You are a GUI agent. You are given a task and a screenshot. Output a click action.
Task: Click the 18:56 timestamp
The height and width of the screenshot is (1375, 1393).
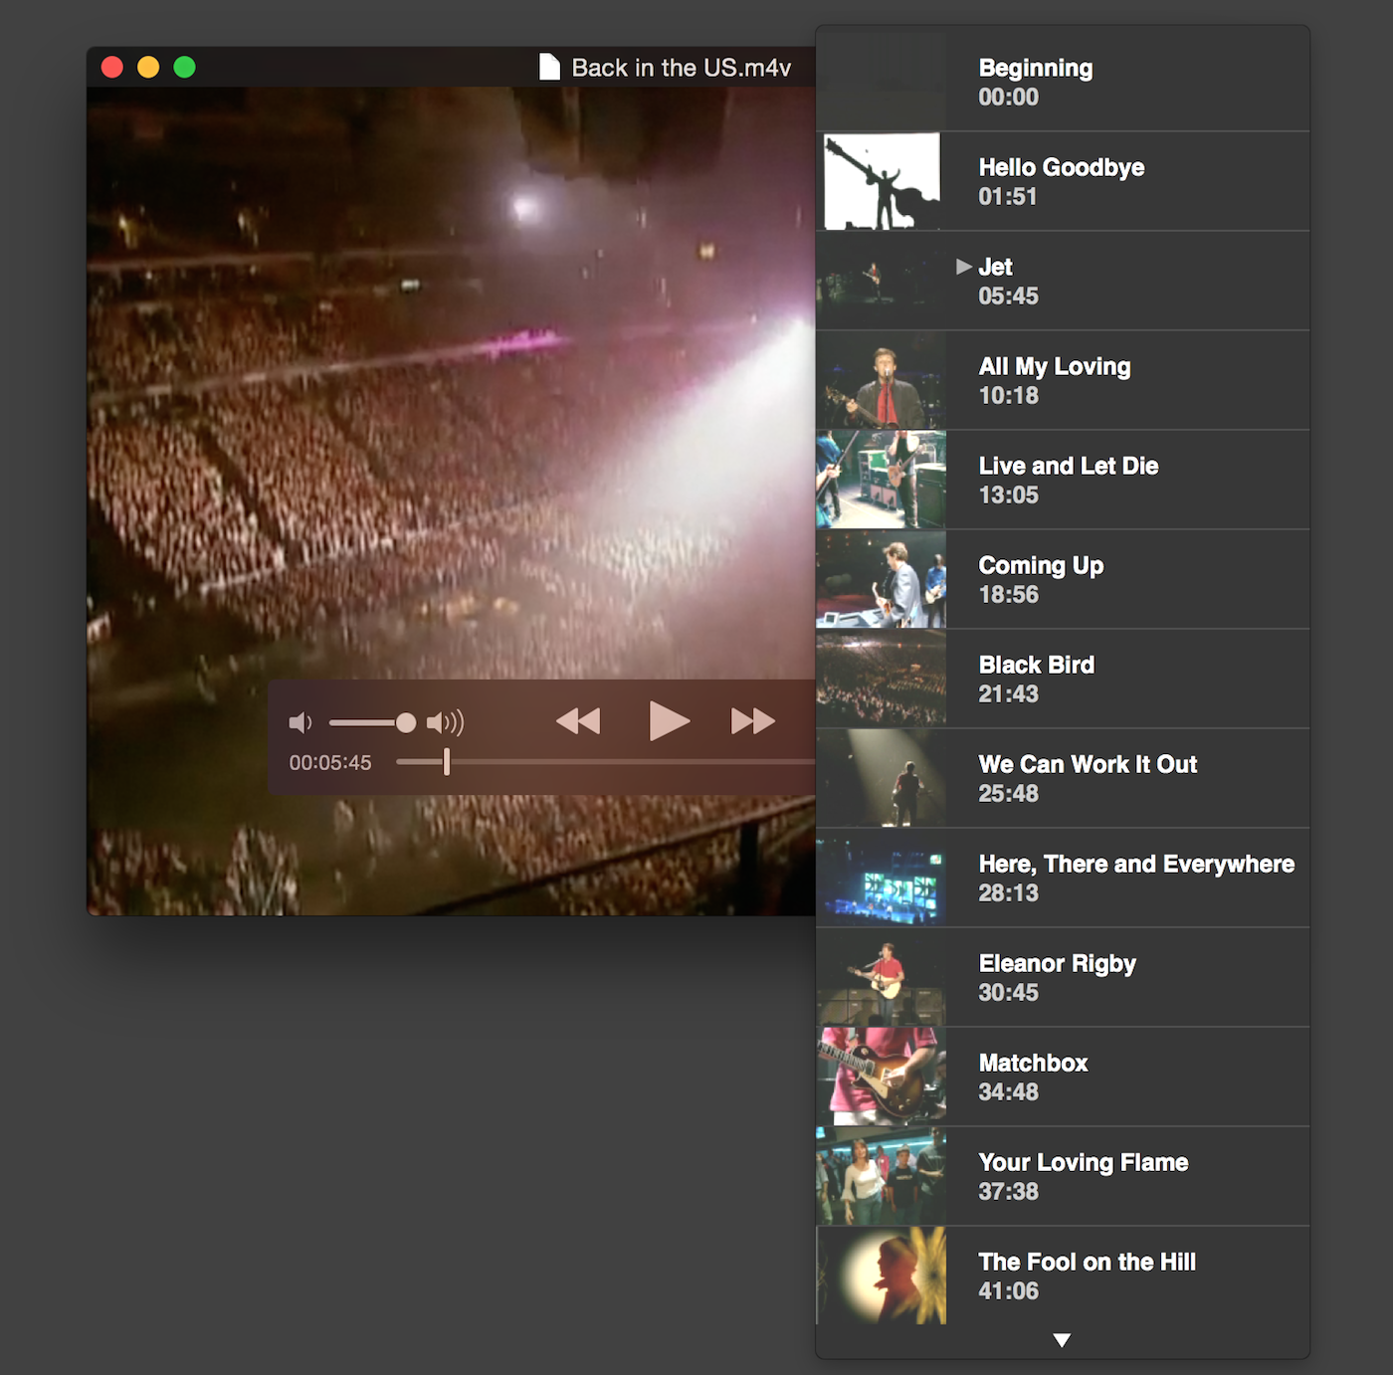point(1008,594)
